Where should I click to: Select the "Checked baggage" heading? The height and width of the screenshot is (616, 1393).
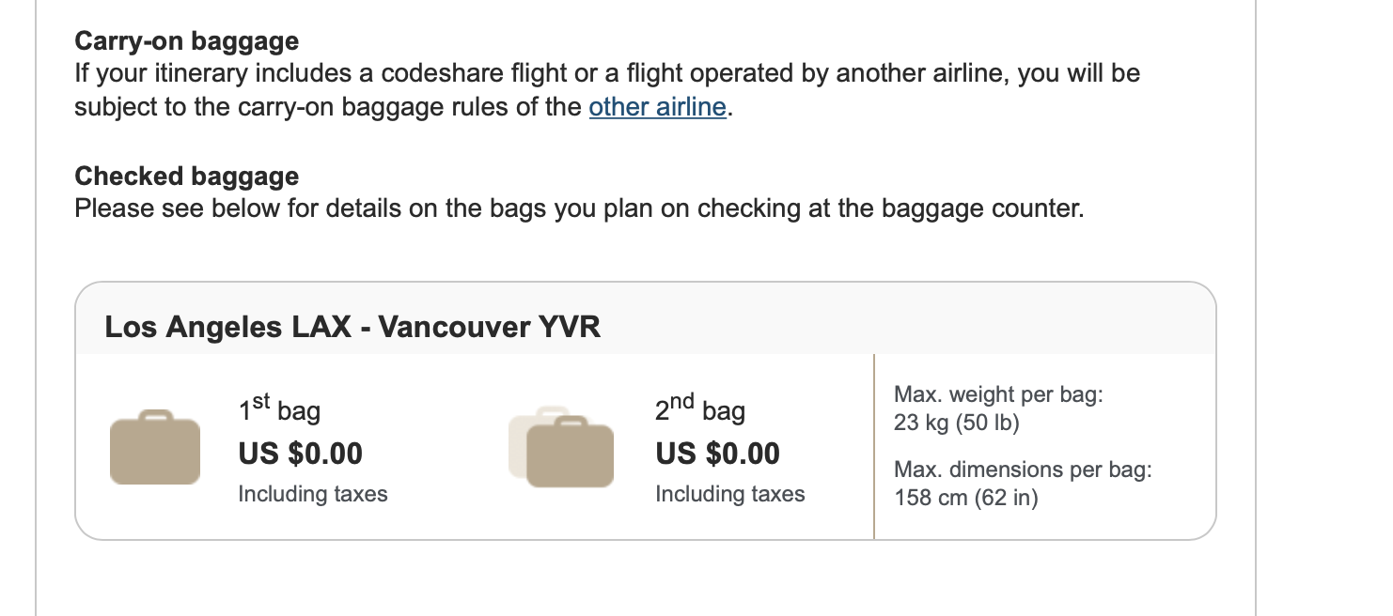(187, 177)
